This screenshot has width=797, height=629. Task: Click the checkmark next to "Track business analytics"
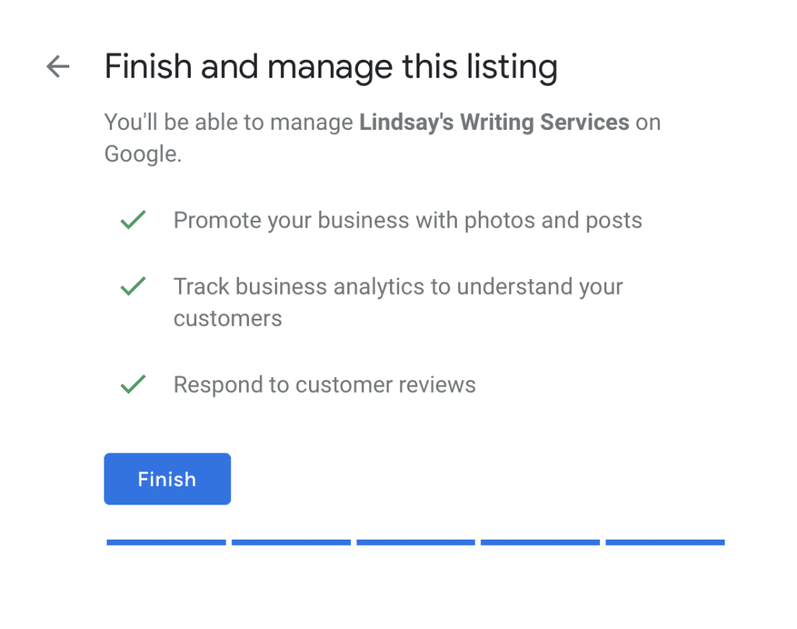[132, 286]
